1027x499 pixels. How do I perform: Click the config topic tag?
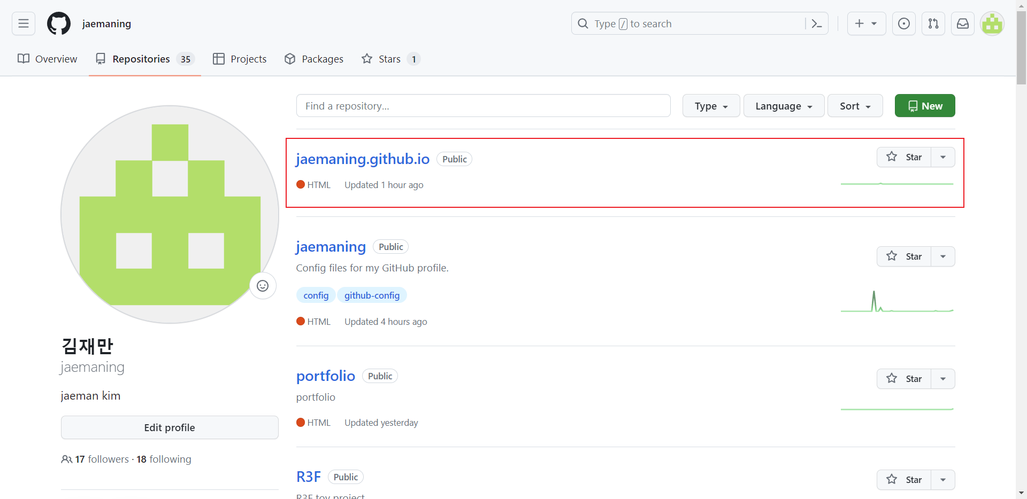[x=316, y=295]
